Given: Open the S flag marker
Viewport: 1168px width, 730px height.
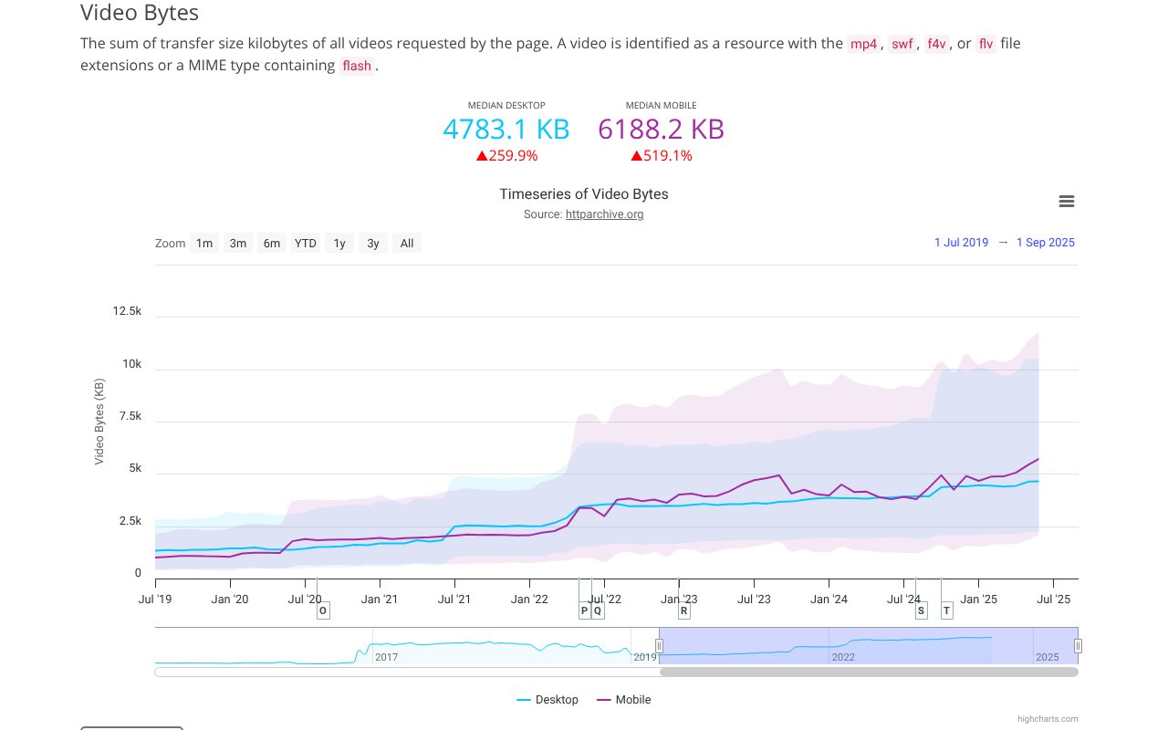Looking at the screenshot, I should coord(921,611).
